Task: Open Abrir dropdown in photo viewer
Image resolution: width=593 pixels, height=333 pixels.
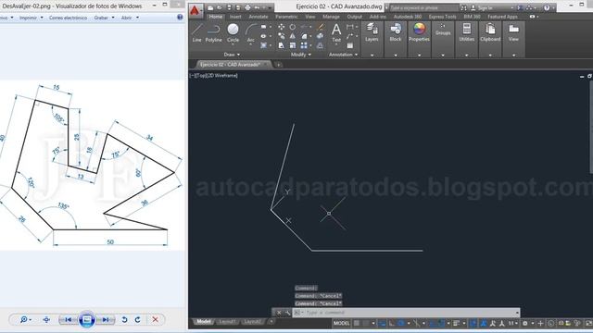Action: point(130,18)
